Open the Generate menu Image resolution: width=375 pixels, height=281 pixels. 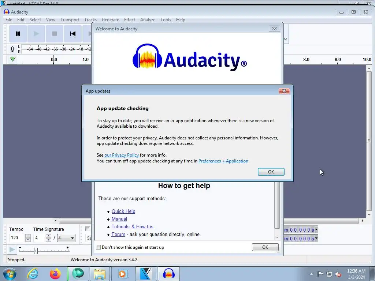pyautogui.click(x=110, y=20)
